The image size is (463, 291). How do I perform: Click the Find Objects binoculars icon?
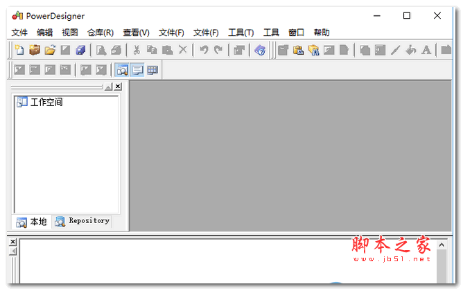click(x=313, y=50)
